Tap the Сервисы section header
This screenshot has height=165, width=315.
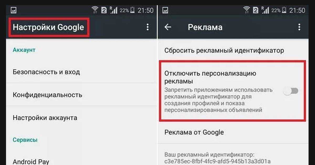(x=25, y=140)
